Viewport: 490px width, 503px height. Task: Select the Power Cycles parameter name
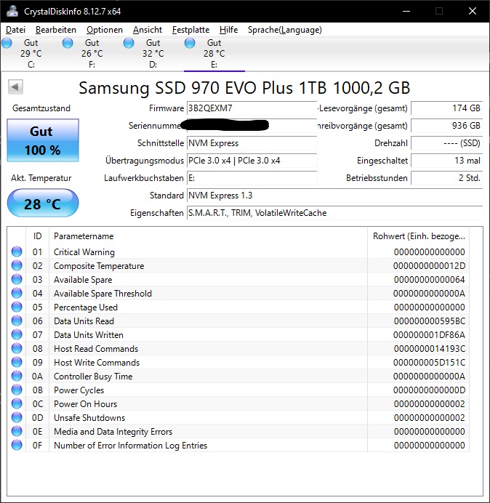tap(79, 390)
